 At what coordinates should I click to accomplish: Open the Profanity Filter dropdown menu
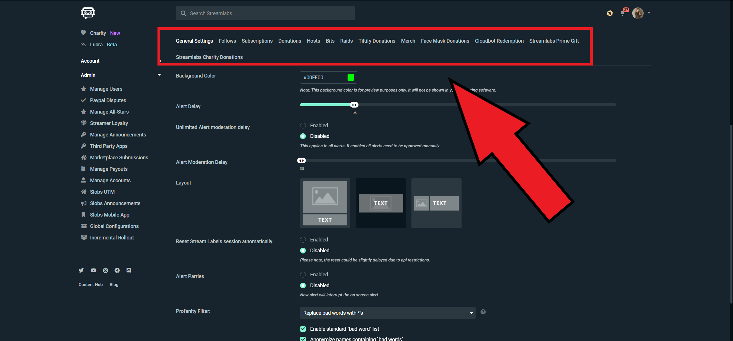388,313
